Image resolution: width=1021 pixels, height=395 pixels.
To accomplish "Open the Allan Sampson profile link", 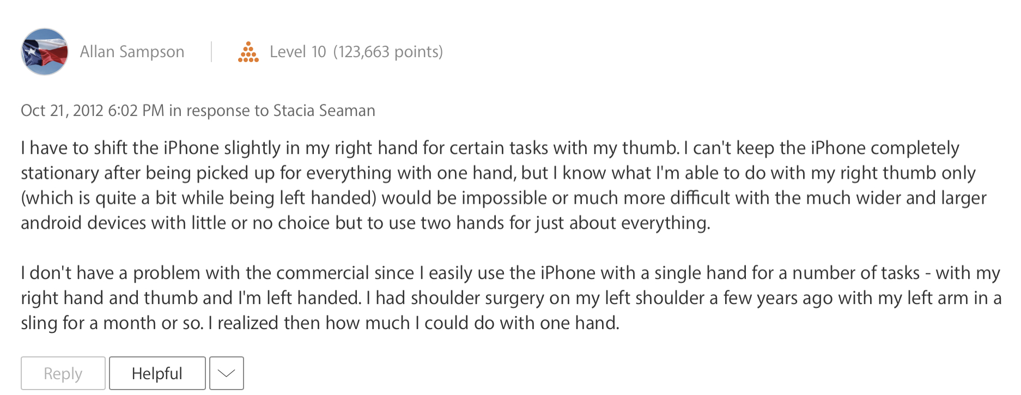I will pos(132,52).
